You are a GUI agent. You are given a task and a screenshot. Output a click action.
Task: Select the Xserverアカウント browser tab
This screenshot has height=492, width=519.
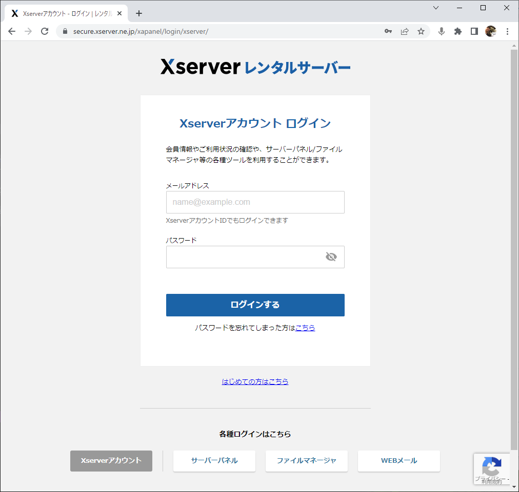(67, 13)
